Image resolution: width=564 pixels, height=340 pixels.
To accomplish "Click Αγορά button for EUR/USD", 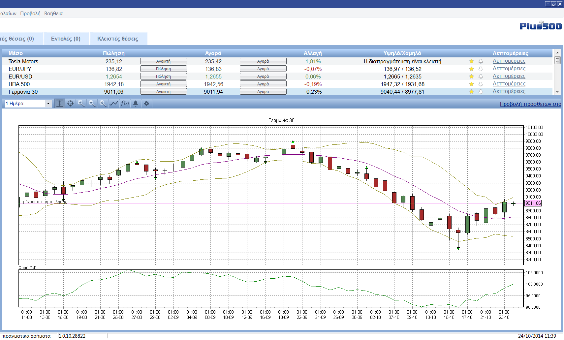I will [x=263, y=77].
